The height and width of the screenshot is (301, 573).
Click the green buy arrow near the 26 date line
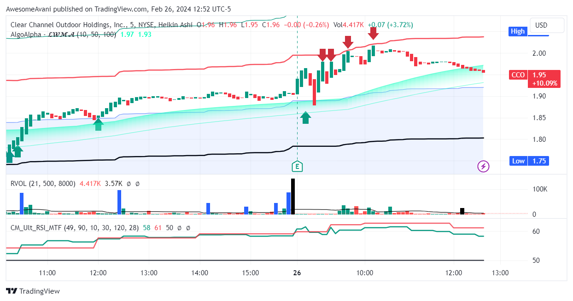pyautogui.click(x=305, y=117)
